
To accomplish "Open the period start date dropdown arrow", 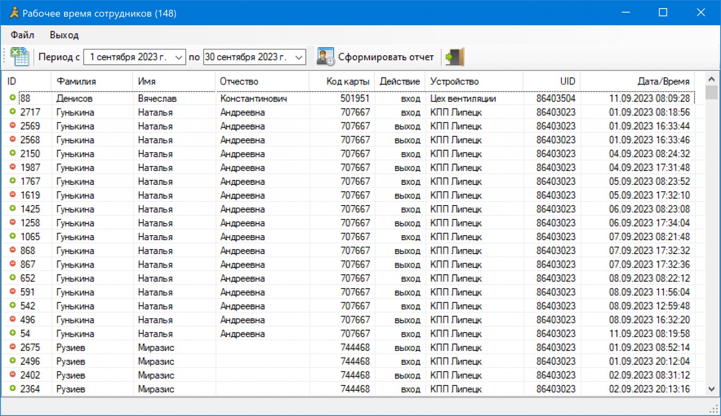I will pos(178,57).
